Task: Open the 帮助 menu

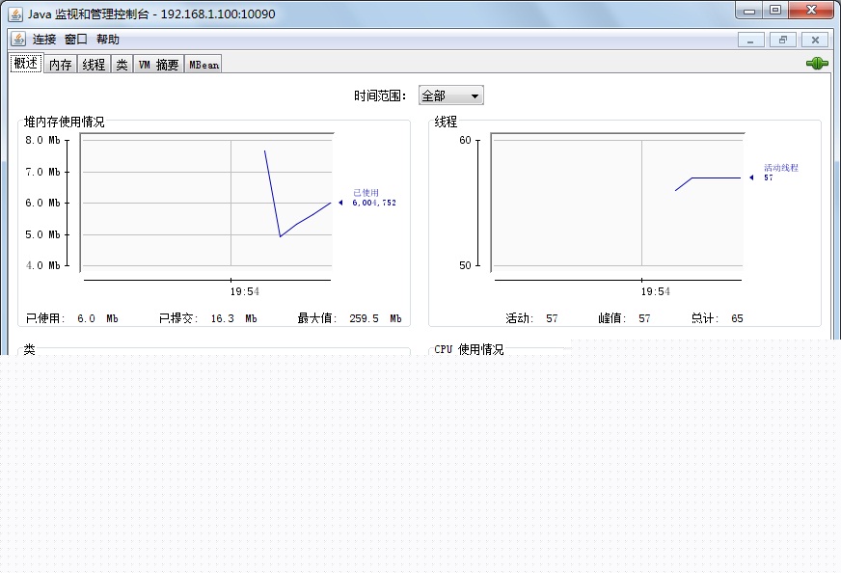Action: 108,40
